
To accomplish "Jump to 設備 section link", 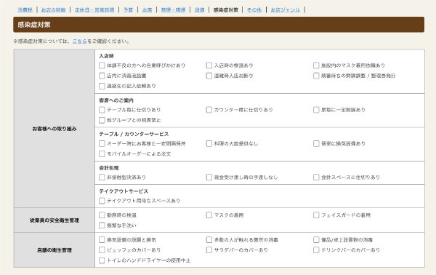I will pyautogui.click(x=199, y=9).
